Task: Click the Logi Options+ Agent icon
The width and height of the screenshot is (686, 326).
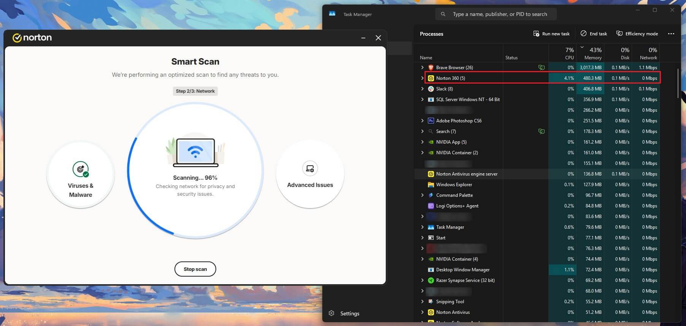Action: (x=431, y=206)
